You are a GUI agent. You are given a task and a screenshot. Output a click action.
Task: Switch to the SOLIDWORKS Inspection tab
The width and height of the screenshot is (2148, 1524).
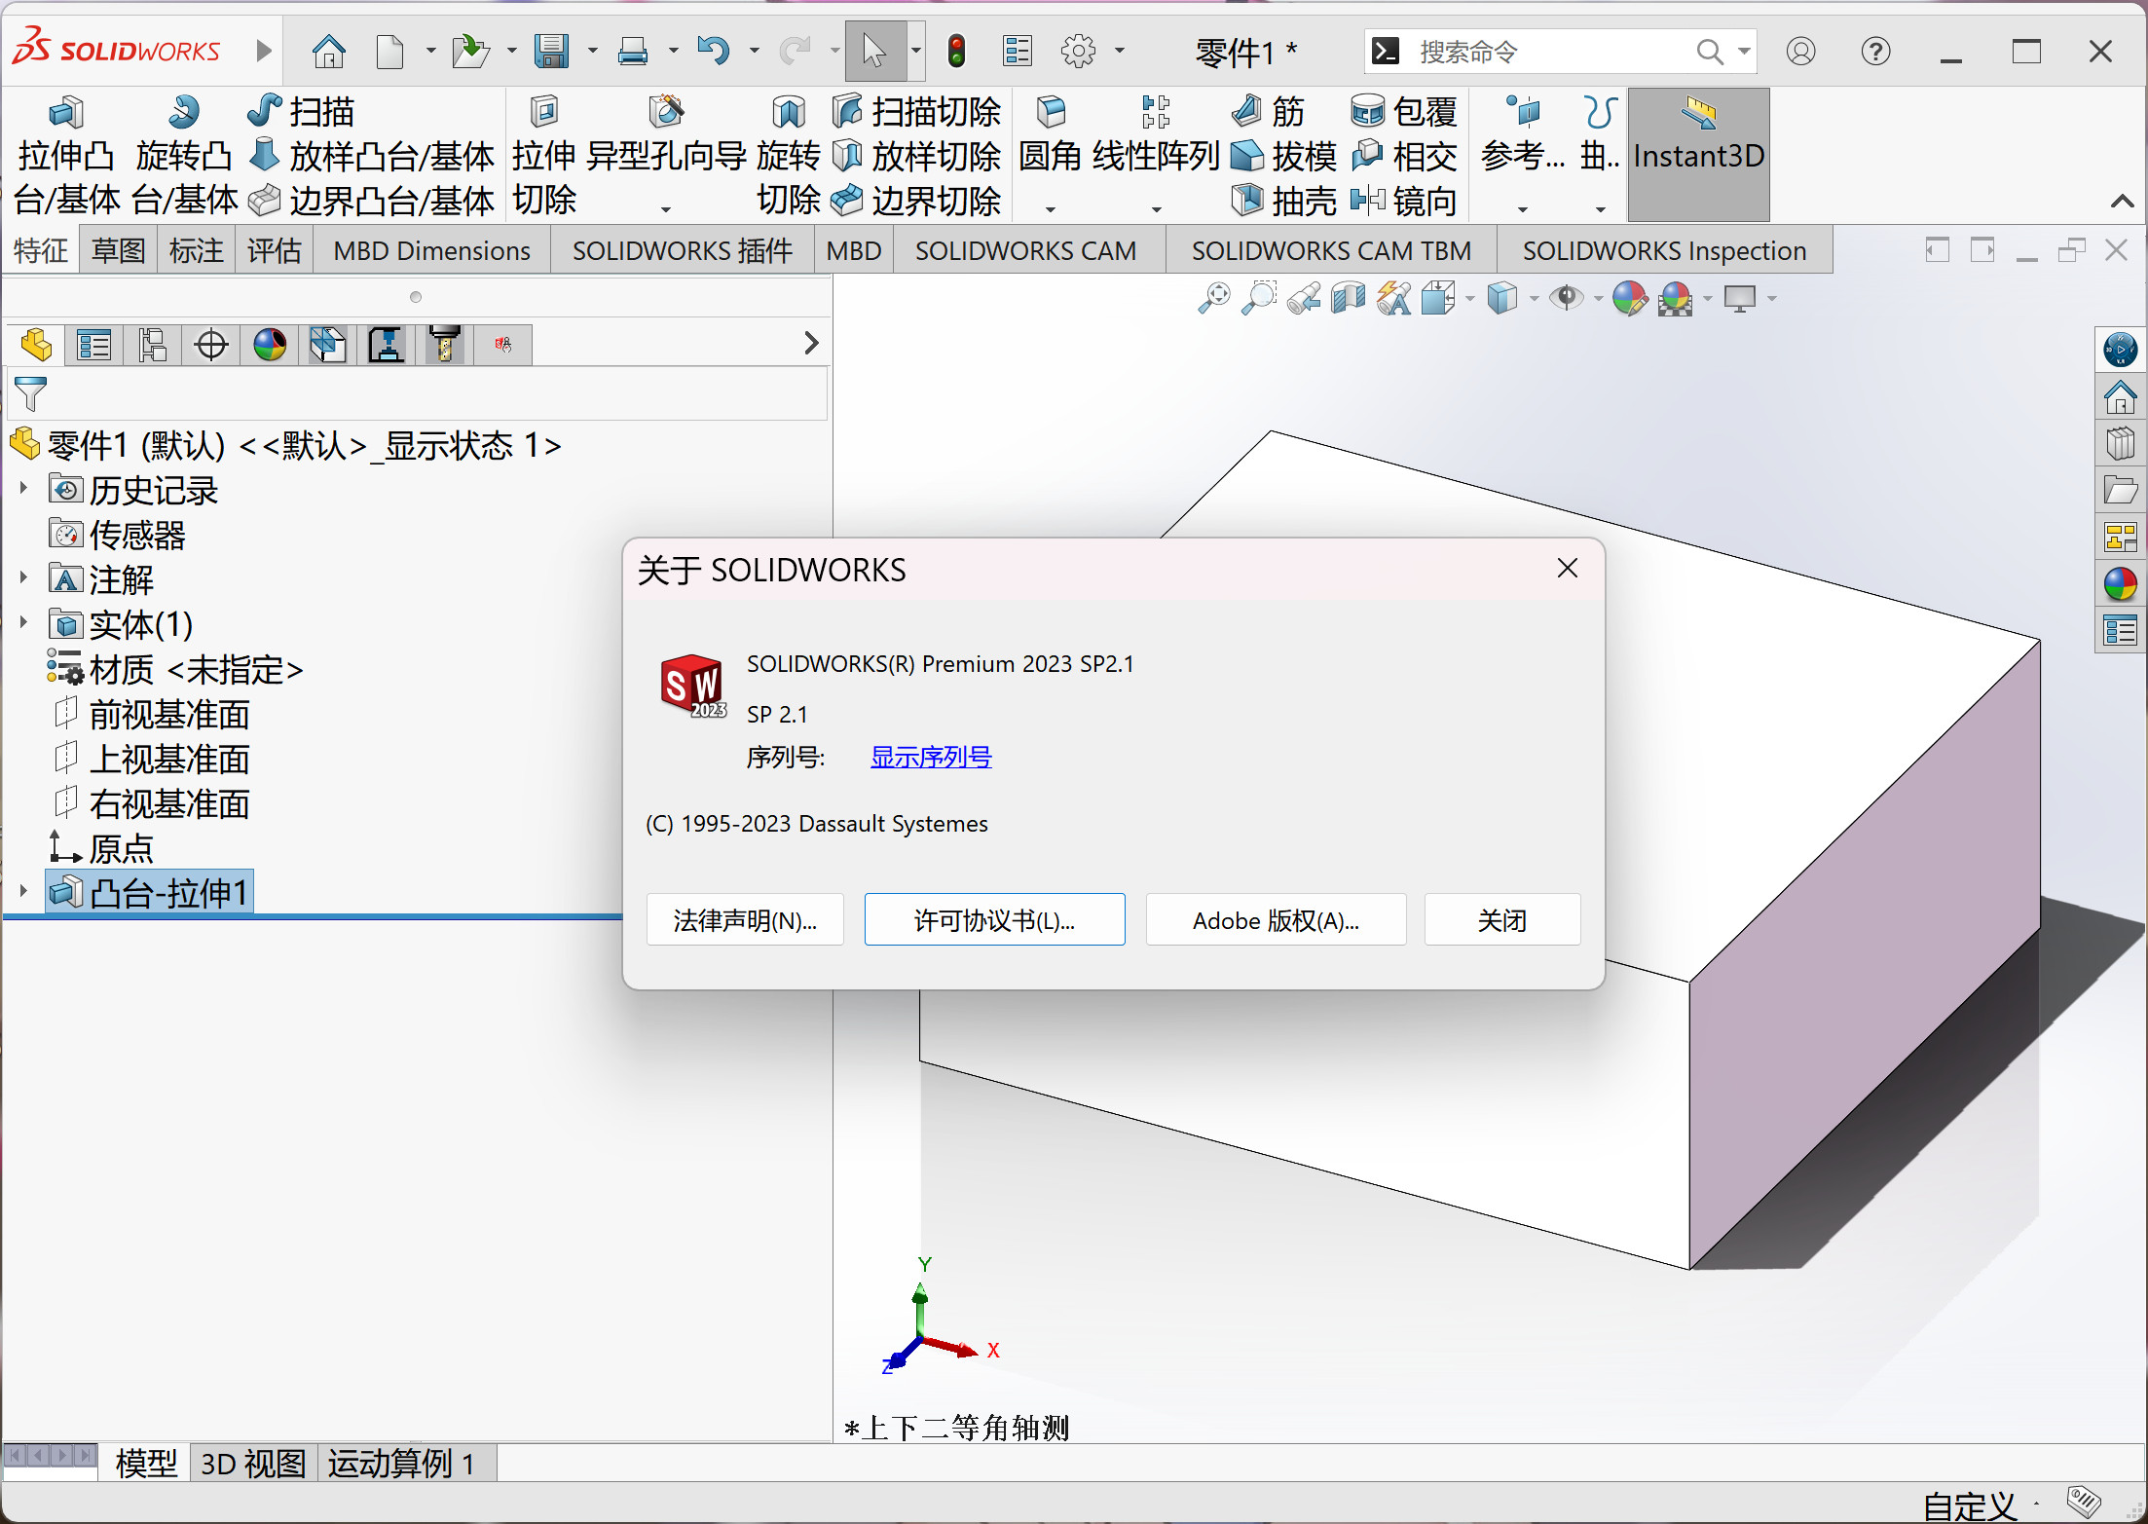pyautogui.click(x=1664, y=250)
